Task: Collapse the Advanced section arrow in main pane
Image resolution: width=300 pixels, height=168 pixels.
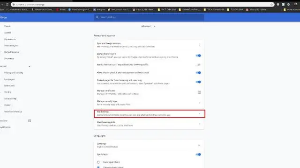Action: 154,26
